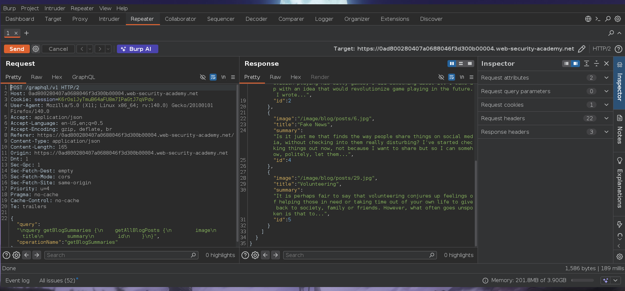Click the HTTP/2 protocol label
The image size is (625, 291).
601,49
